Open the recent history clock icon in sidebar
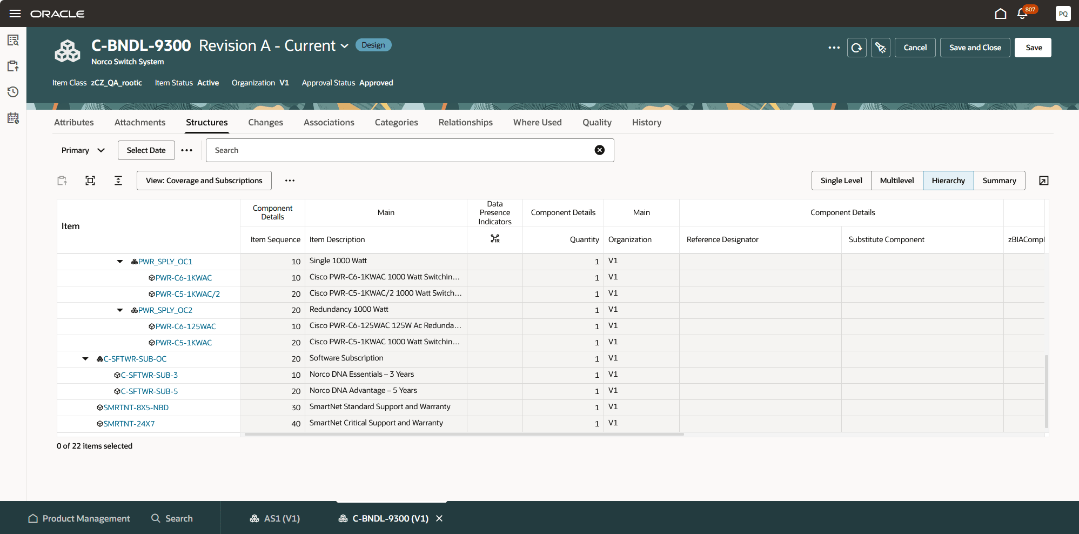Screen dimensions: 1079x534 pyautogui.click(x=13, y=92)
